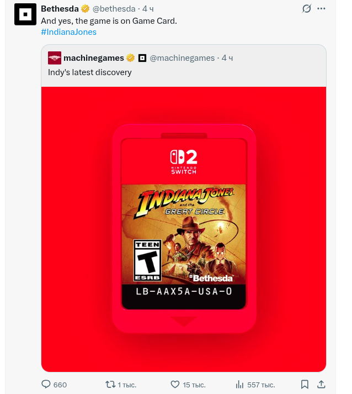Click machinegames gold verified badge

(x=130, y=58)
